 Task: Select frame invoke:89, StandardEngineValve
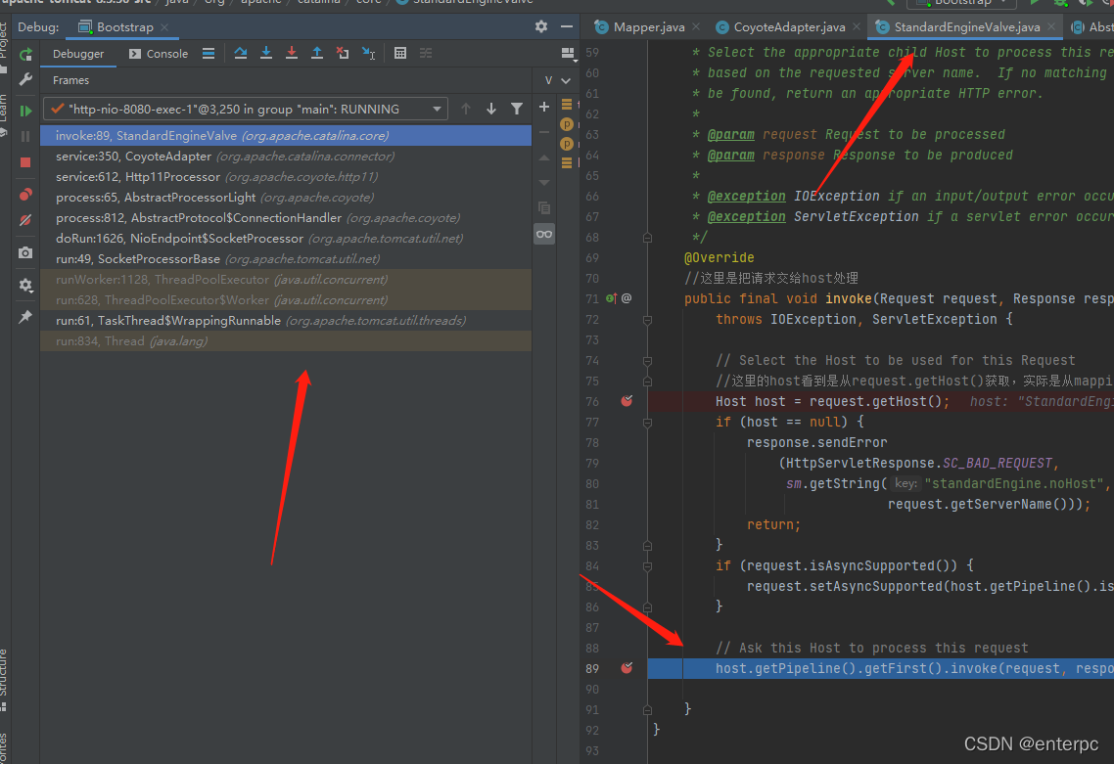pos(286,136)
